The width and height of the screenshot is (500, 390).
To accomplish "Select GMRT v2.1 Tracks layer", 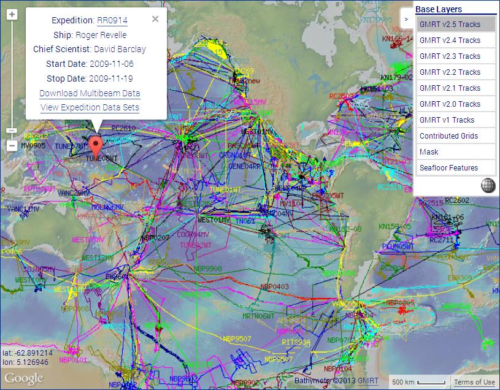I will pyautogui.click(x=456, y=88).
